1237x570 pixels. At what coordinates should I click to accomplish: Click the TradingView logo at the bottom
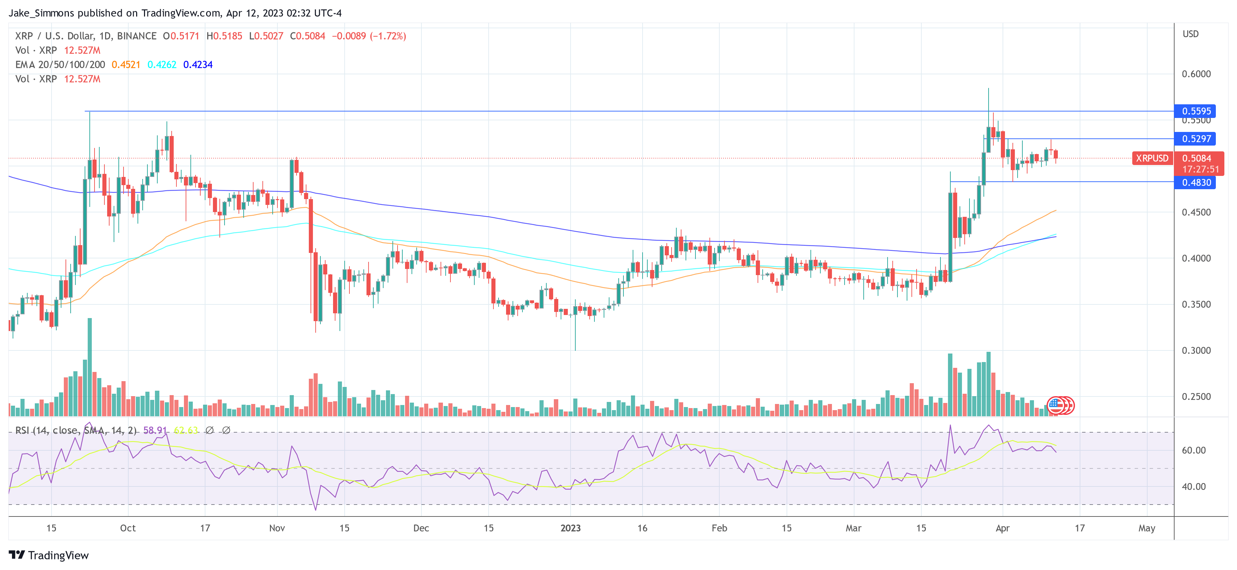coord(48,555)
